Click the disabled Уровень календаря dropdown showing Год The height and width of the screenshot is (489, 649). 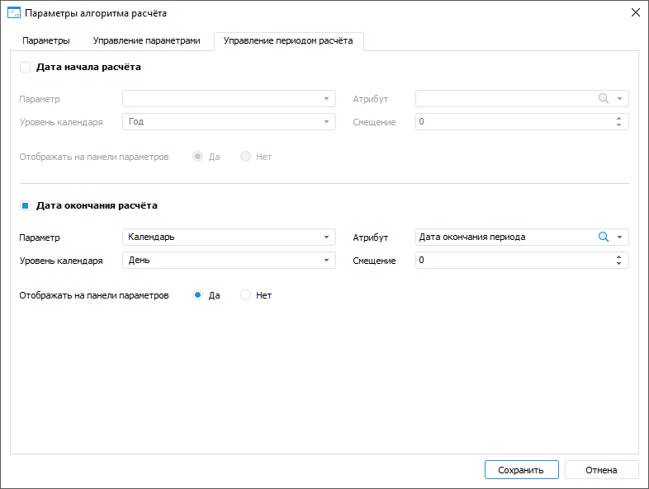229,122
